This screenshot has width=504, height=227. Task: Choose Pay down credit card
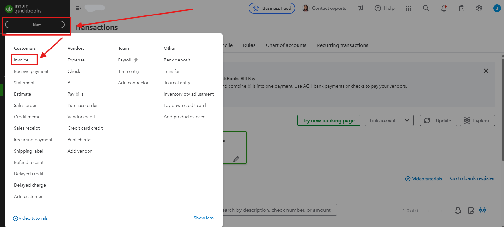185,105
